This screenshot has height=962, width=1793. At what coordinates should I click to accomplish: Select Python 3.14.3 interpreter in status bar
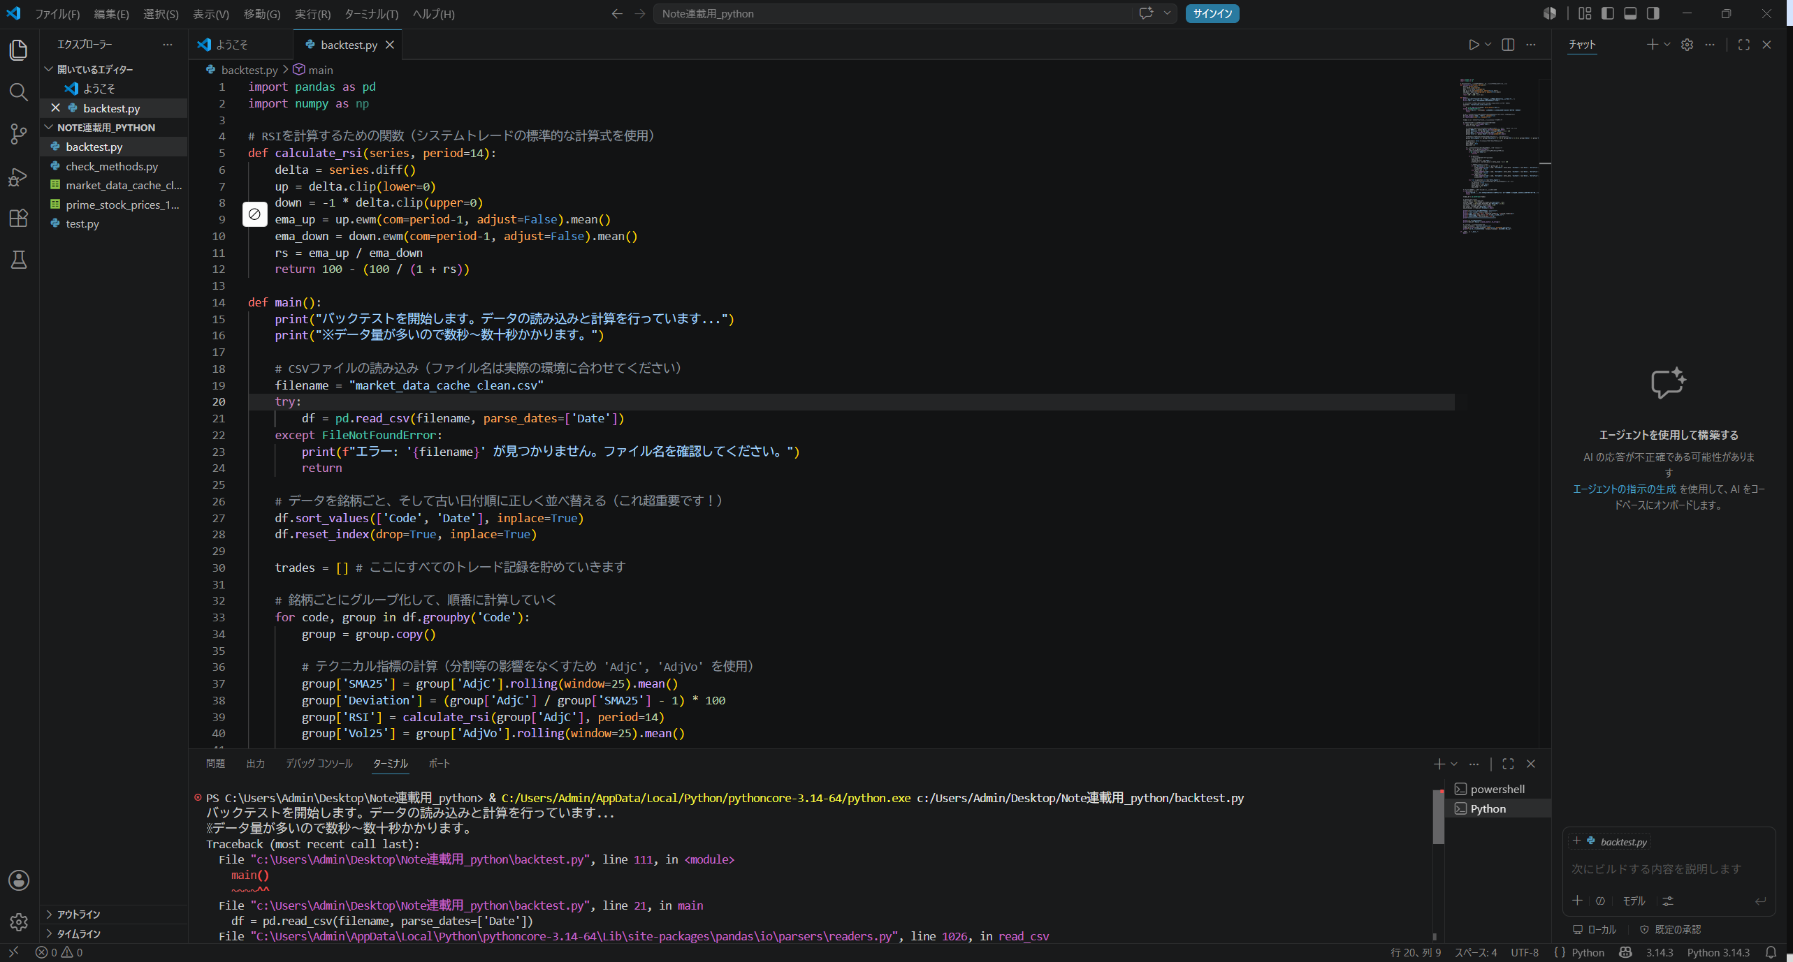[1718, 952]
